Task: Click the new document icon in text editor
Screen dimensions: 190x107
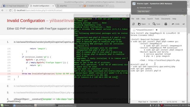Action: [134, 24]
